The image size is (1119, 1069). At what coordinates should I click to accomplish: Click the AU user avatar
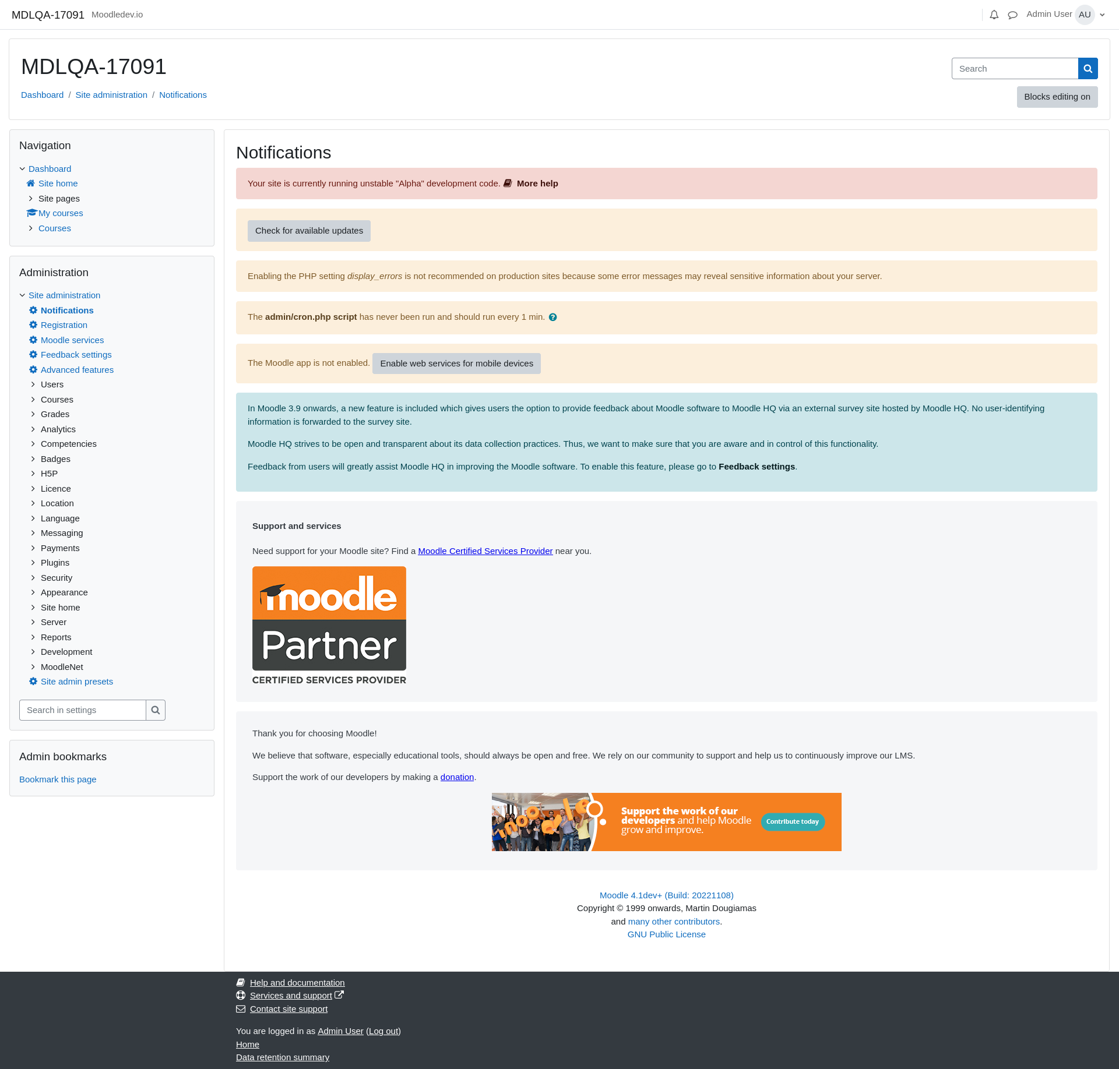(x=1085, y=15)
